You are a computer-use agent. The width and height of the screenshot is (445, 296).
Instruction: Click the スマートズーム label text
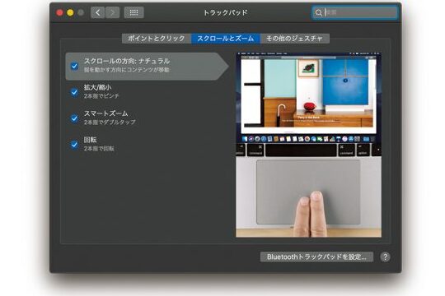click(105, 113)
